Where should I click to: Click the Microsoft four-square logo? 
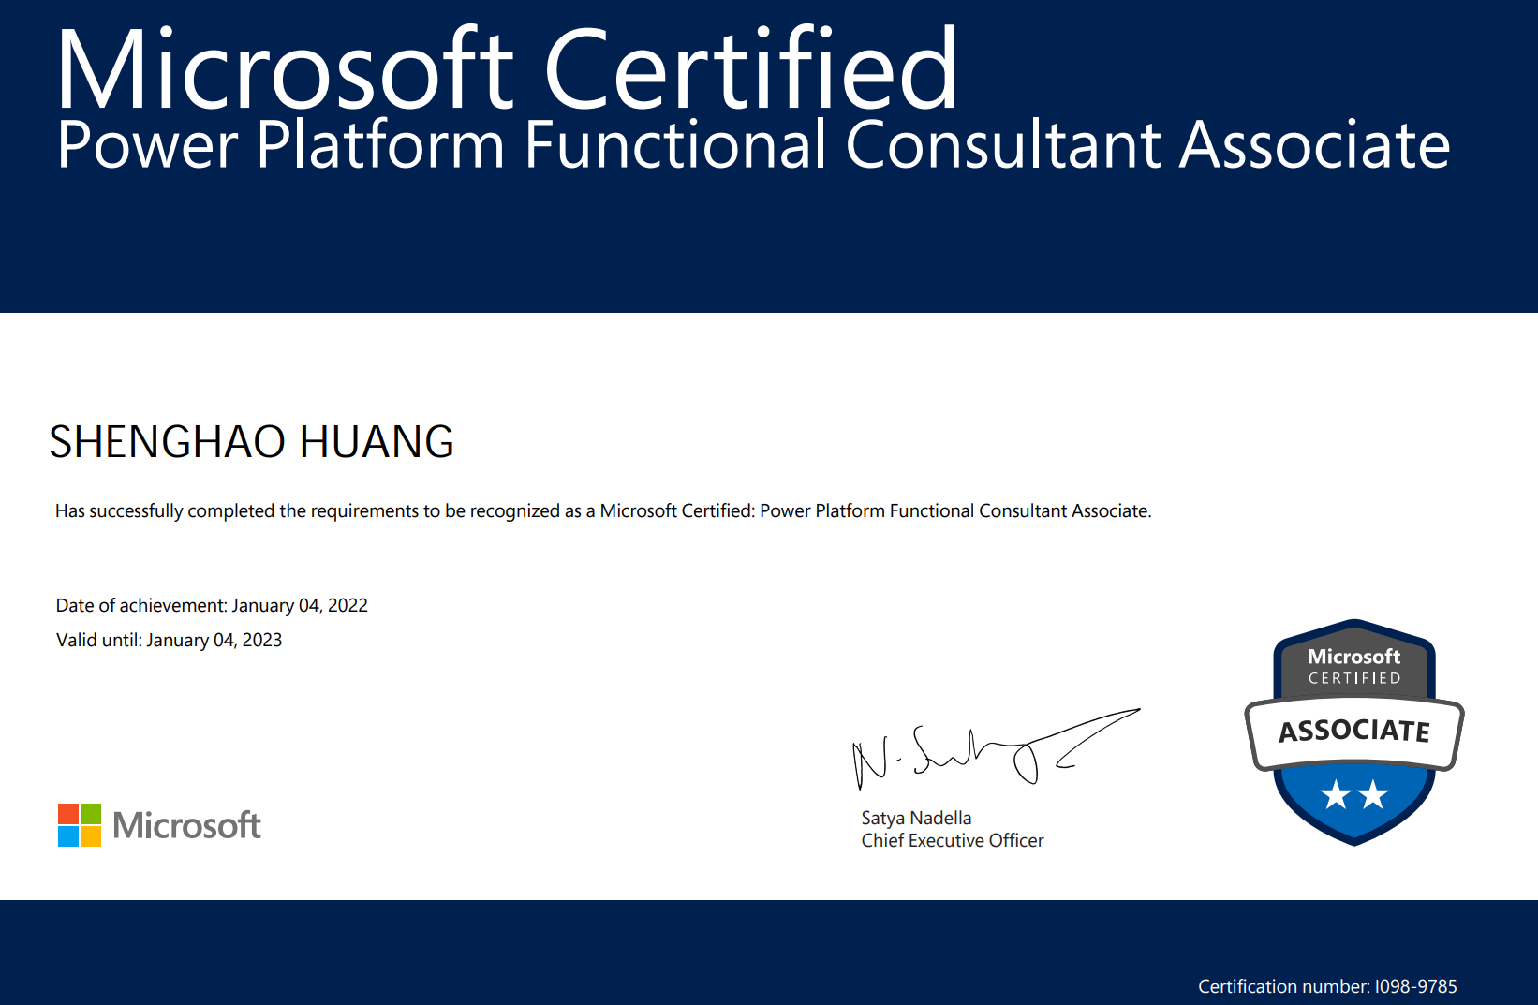point(79,825)
